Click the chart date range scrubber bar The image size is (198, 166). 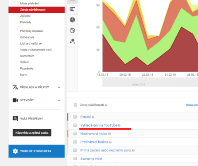click(x=150, y=82)
